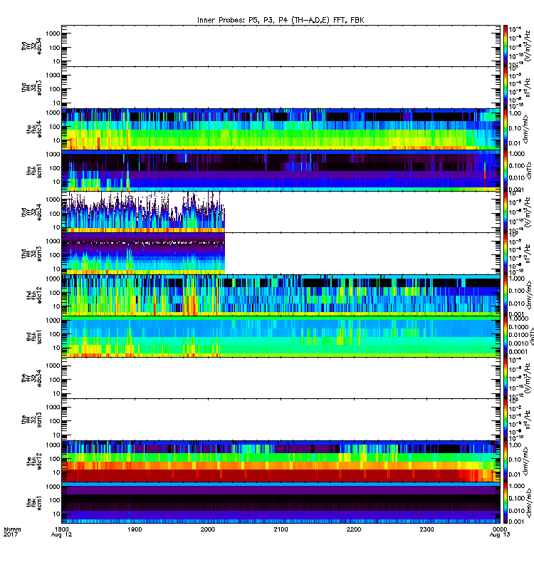Click the 'the fbk scm1' axis label

34,503
